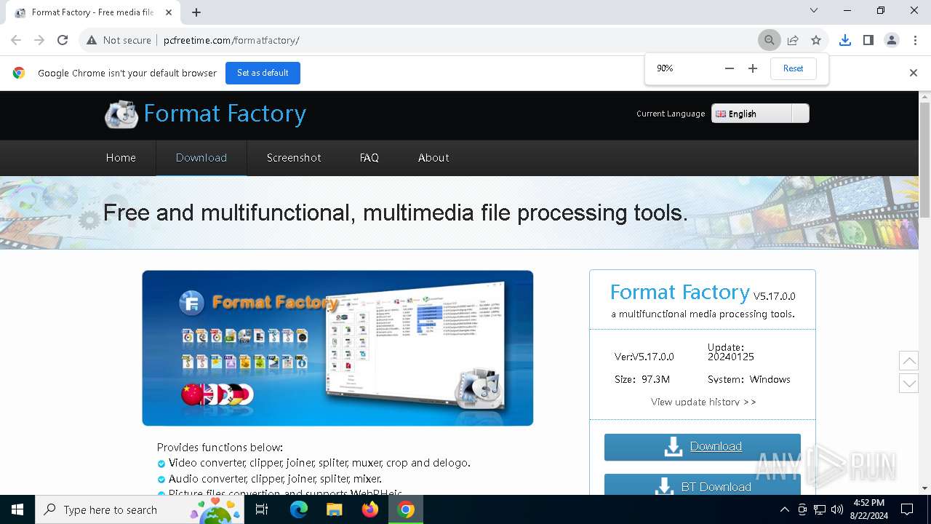Screen dimensions: 931x524
Task: Launch Microsoft Edge from the taskbar
Action: click(299, 509)
